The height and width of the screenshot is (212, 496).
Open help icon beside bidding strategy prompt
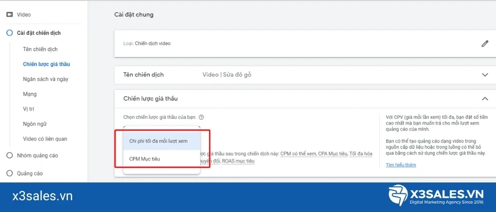pyautogui.click(x=201, y=117)
